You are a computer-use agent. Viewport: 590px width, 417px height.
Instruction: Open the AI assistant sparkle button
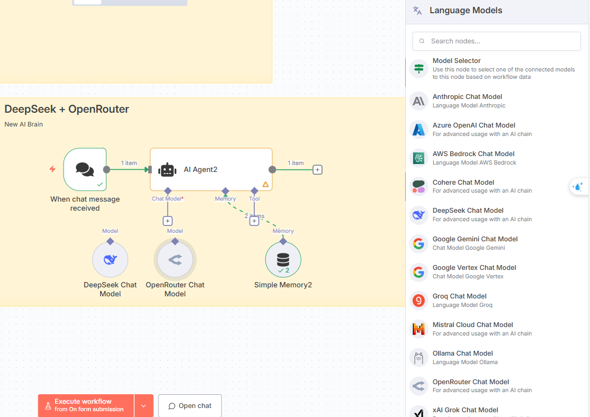coord(578,186)
